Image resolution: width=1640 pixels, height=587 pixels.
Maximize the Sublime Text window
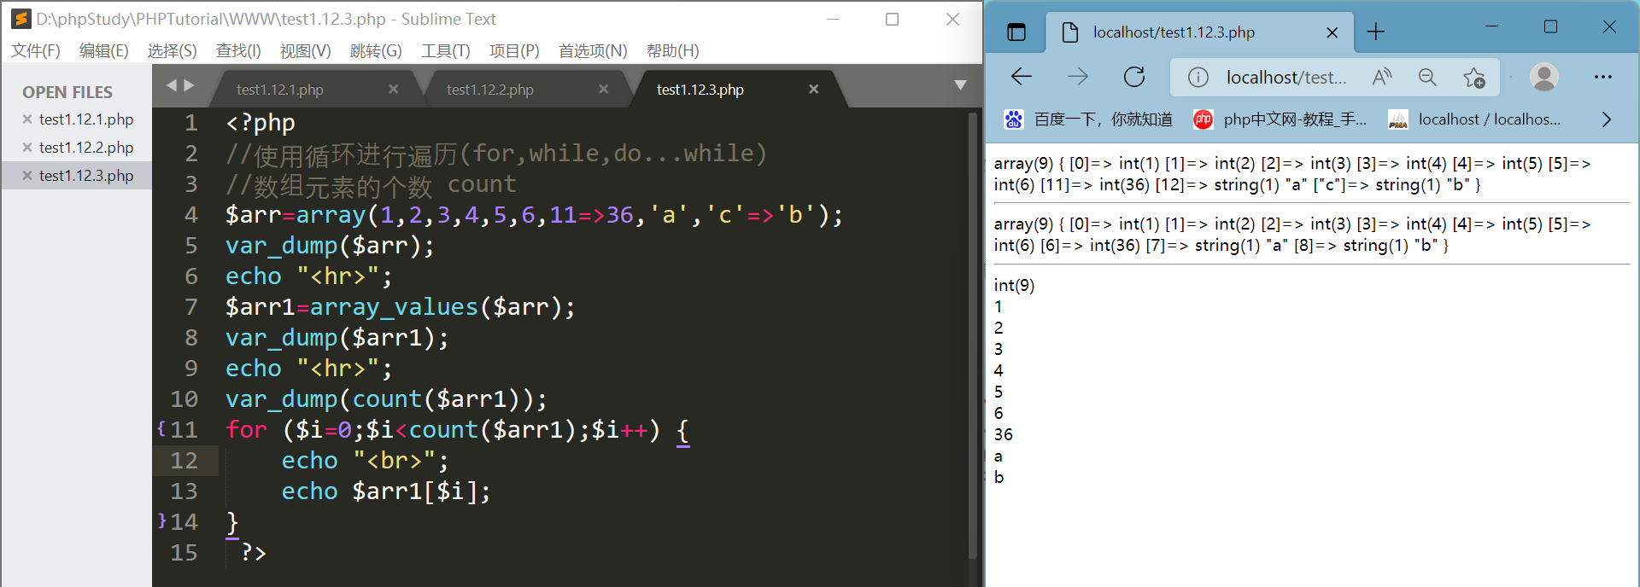(x=892, y=19)
